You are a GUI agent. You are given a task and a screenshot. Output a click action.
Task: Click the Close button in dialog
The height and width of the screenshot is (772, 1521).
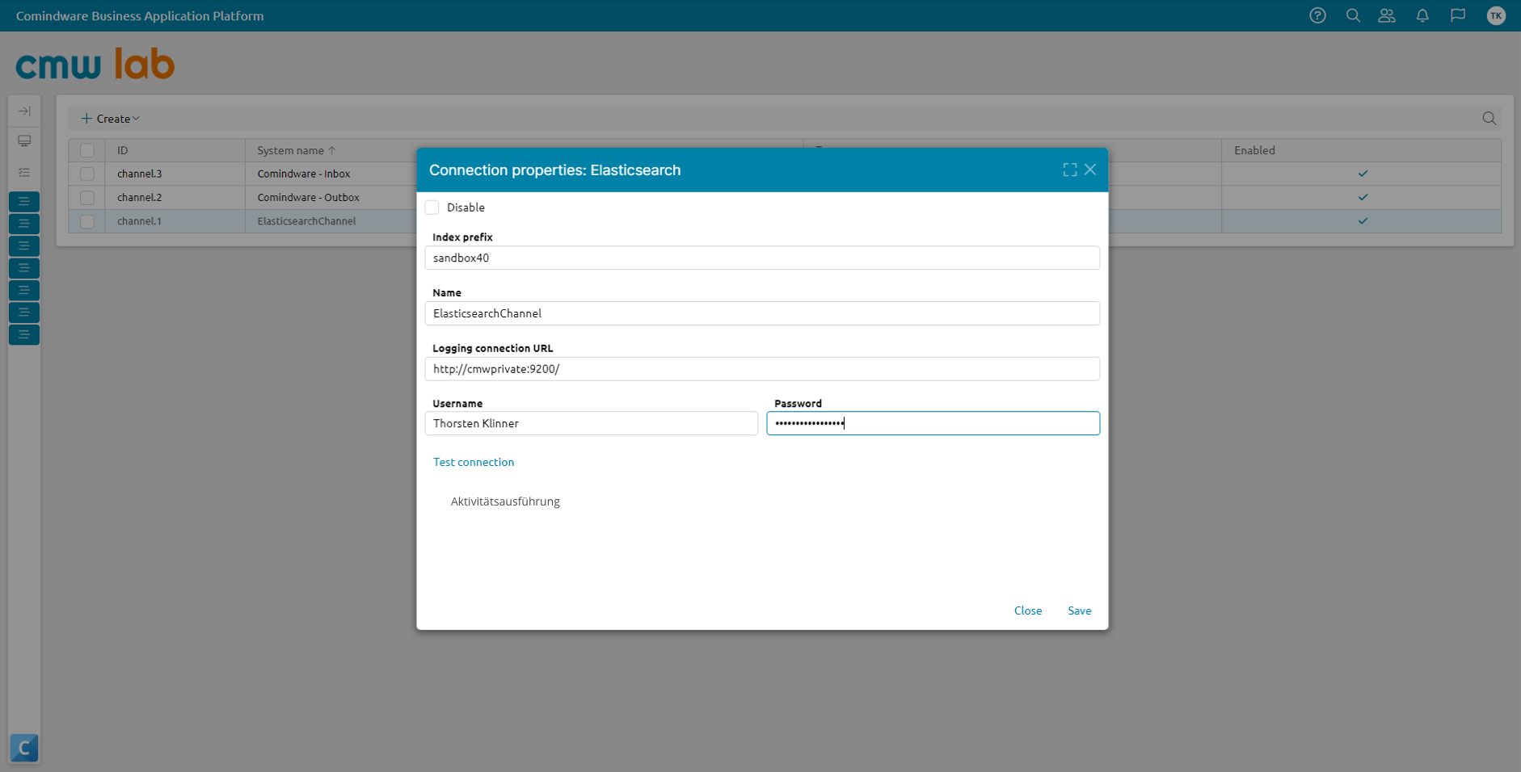[x=1028, y=610]
